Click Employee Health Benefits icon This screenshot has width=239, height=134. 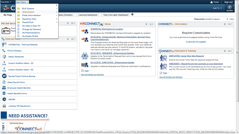pos(4,88)
